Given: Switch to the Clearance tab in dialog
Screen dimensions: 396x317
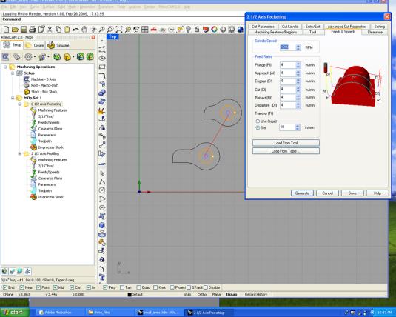Looking at the screenshot, I should point(375,33).
